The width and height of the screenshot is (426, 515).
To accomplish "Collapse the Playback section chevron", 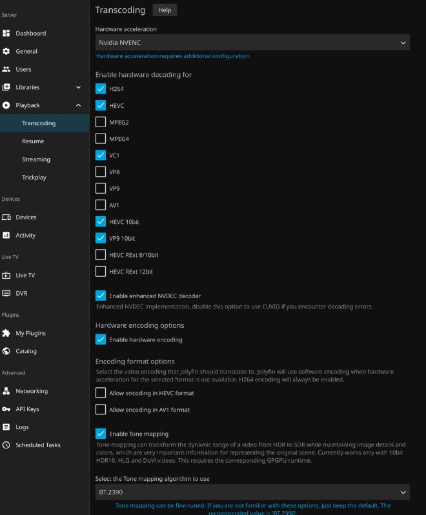I will pos(78,105).
